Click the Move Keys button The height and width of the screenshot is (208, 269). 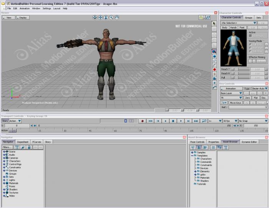tap(235, 103)
